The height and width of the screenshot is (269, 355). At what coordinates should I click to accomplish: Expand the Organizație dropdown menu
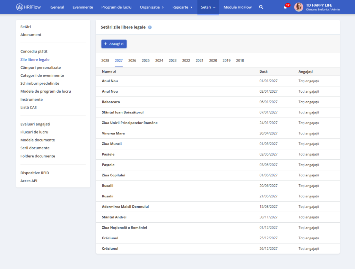point(152,7)
